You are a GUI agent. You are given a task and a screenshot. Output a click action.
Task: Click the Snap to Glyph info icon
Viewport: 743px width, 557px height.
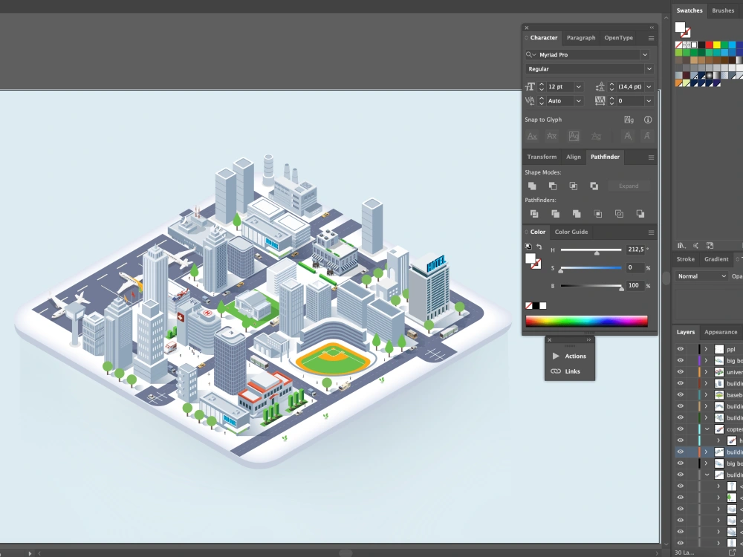point(648,120)
